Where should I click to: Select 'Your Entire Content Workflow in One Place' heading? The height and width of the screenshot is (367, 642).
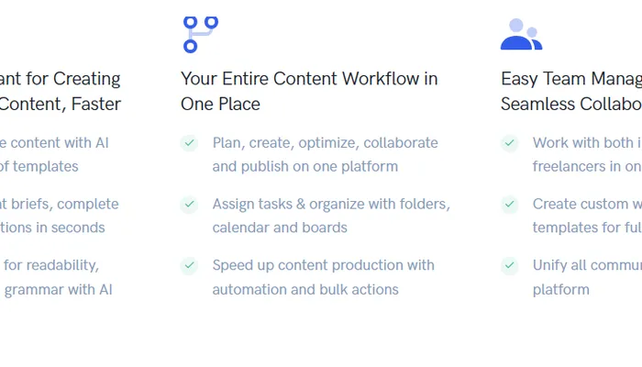[309, 91]
